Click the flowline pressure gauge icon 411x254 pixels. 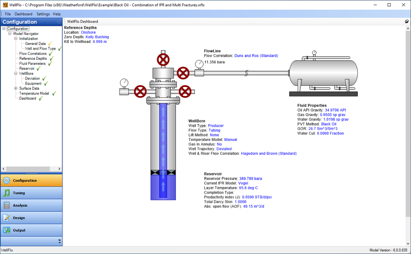pos(199,65)
